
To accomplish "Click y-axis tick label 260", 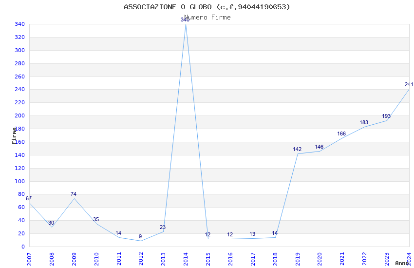I will point(20,77).
